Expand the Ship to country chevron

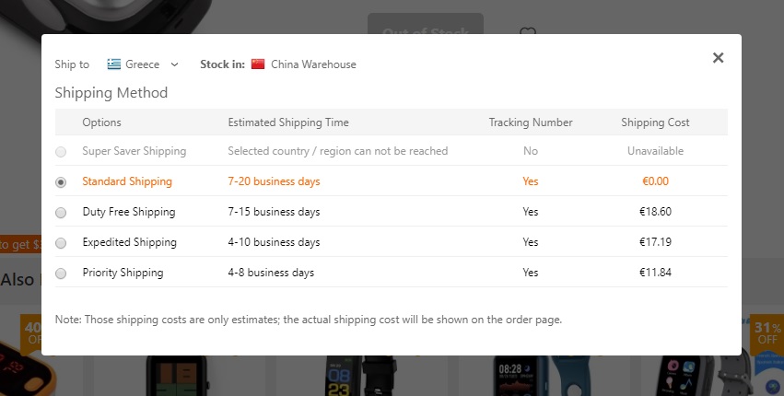[175, 64]
